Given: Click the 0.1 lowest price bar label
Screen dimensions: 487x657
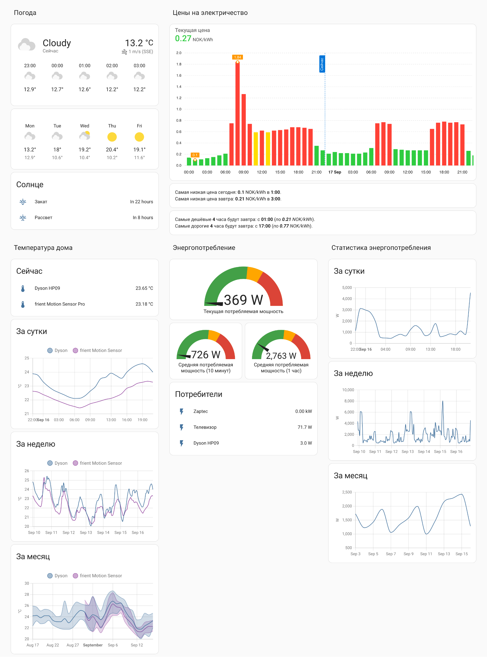Looking at the screenshot, I should tap(195, 155).
